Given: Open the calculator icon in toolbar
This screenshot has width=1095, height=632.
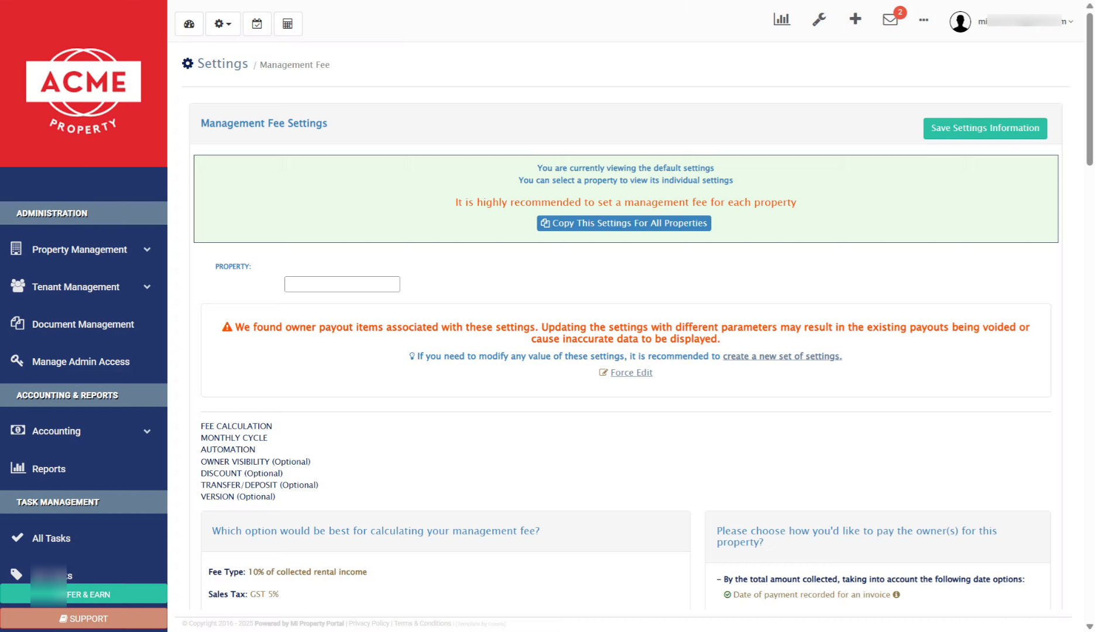Looking at the screenshot, I should coord(287,24).
